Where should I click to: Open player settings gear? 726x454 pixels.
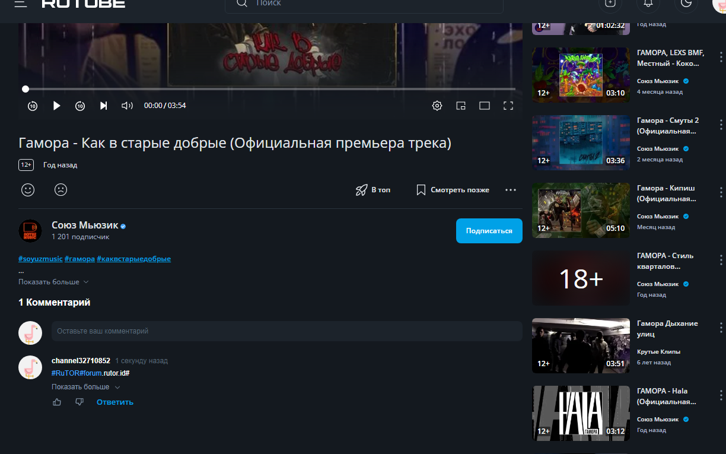click(x=437, y=106)
